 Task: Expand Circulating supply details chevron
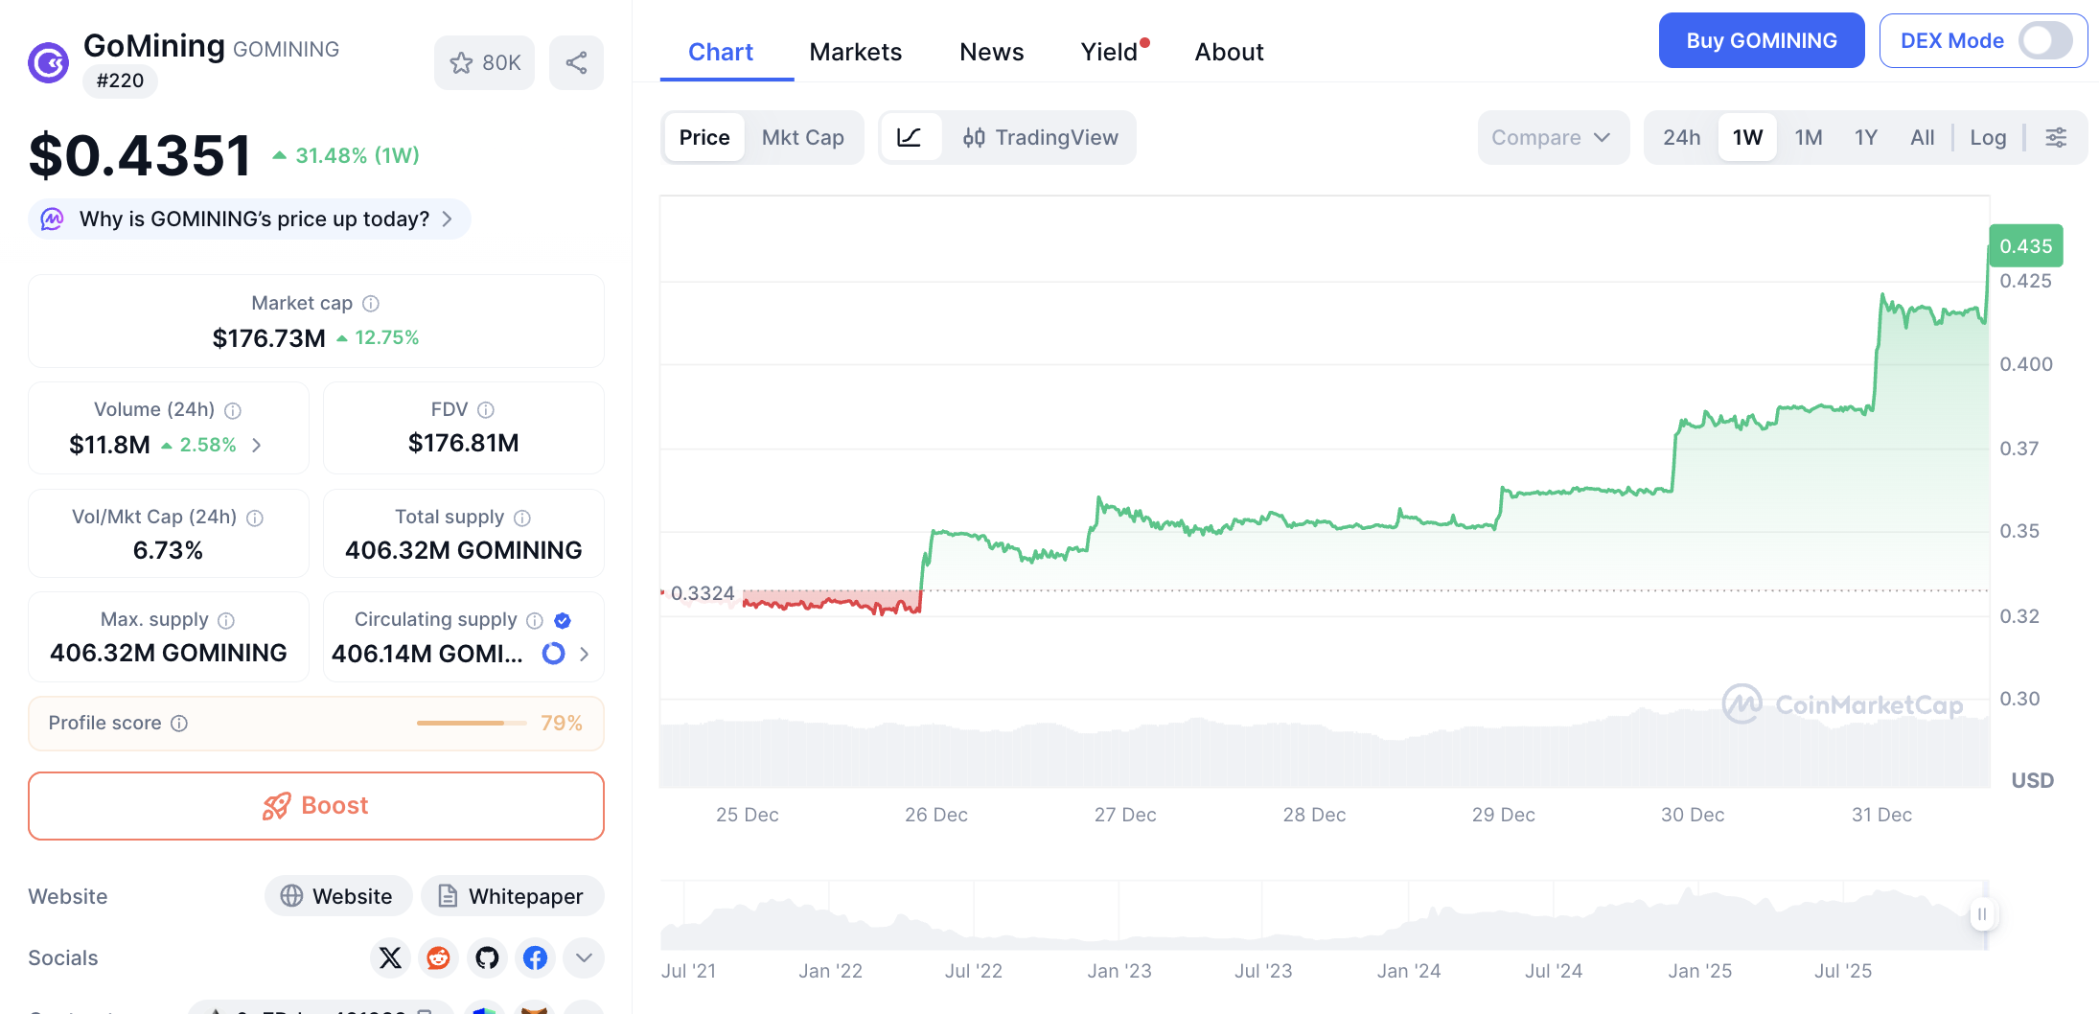point(584,654)
